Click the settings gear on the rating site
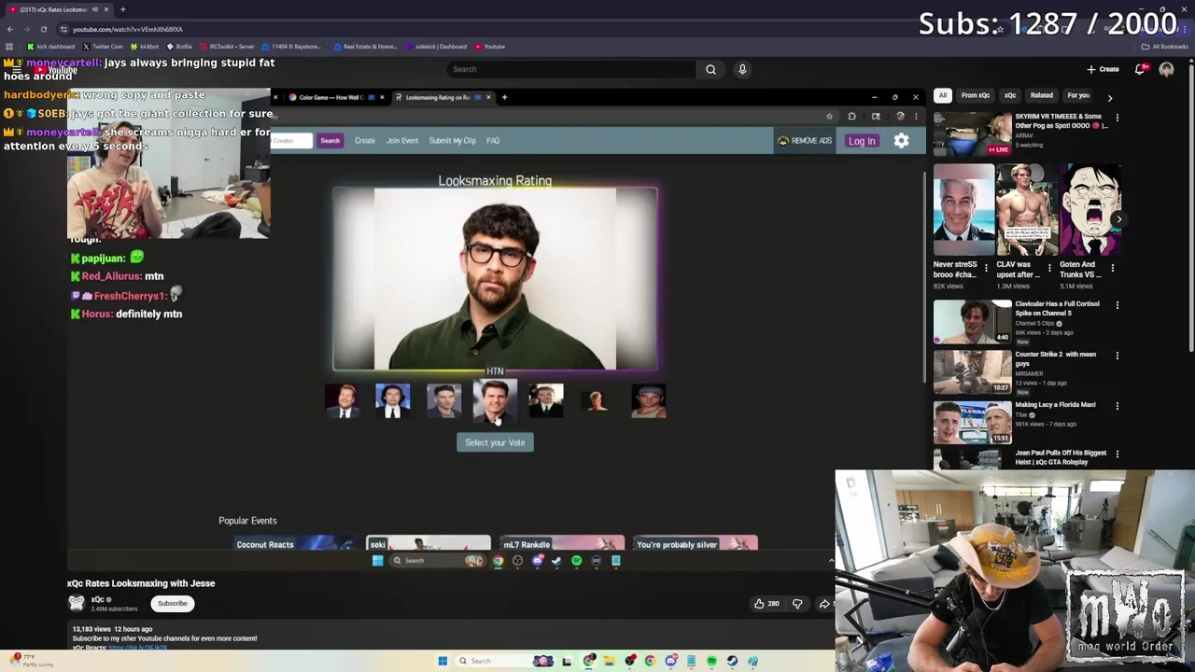1195x672 pixels. point(901,141)
